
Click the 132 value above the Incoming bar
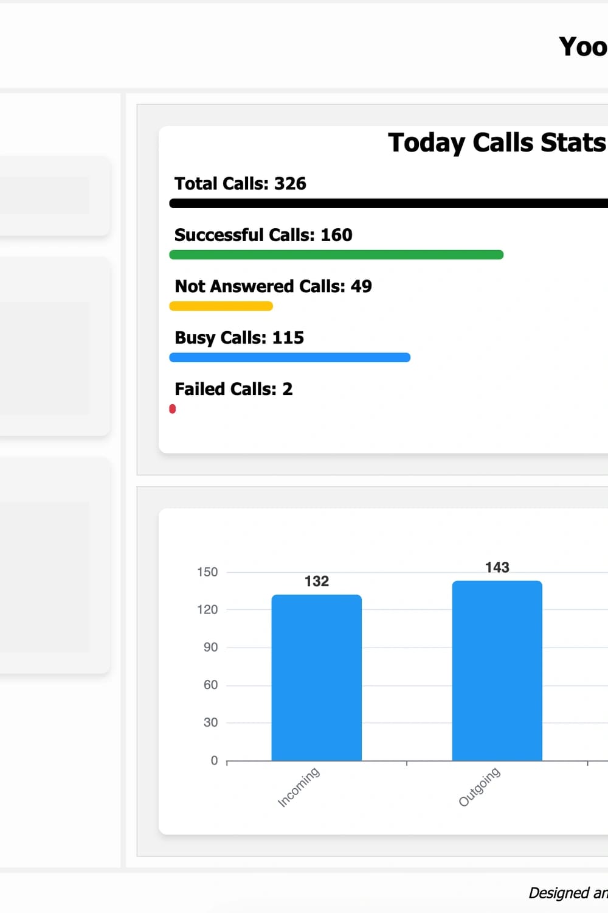click(x=316, y=581)
